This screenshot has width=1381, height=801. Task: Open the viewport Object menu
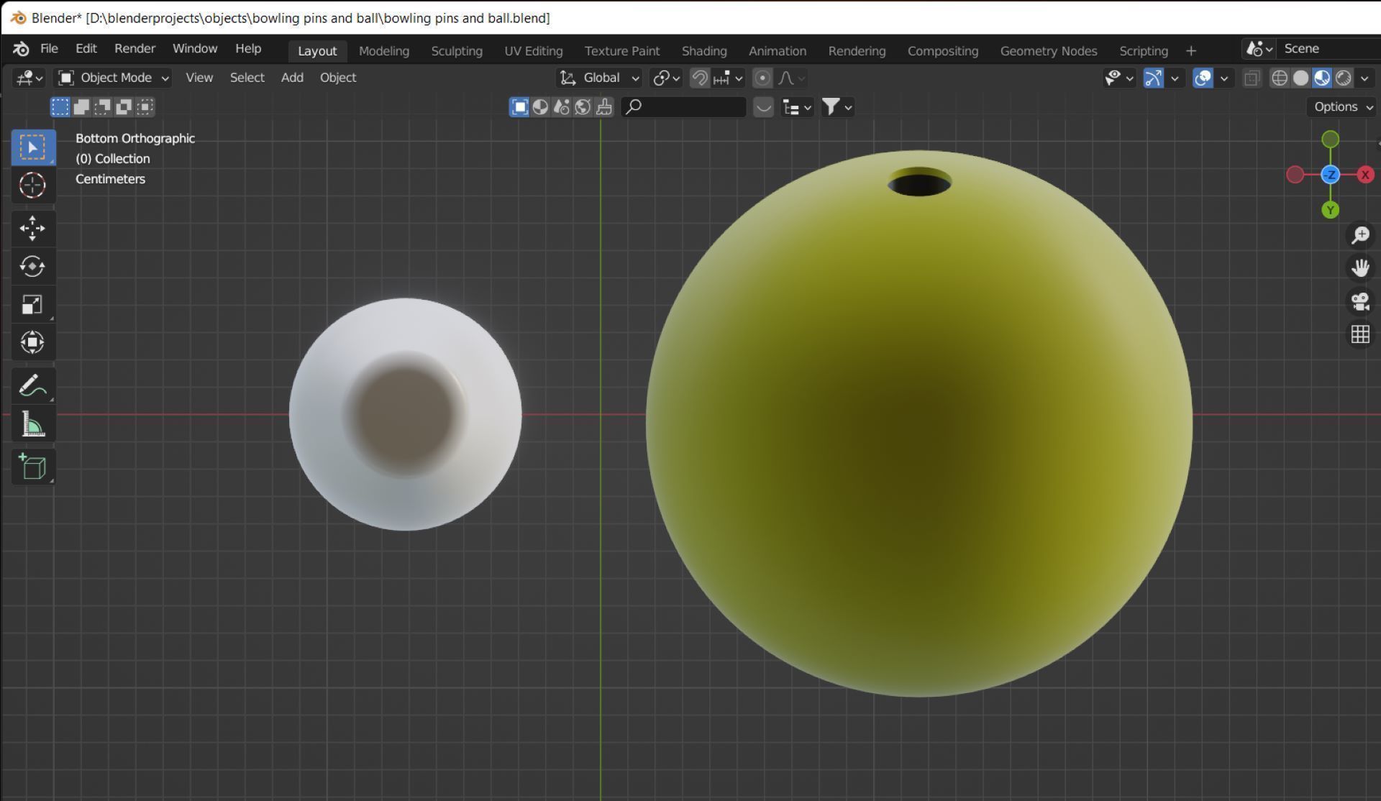337,78
